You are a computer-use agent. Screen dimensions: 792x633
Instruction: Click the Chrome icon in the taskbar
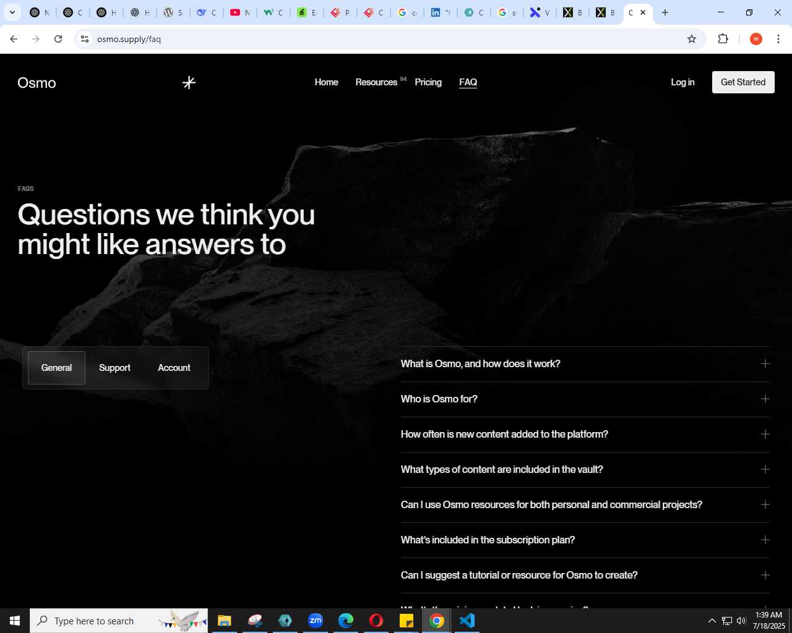click(437, 621)
